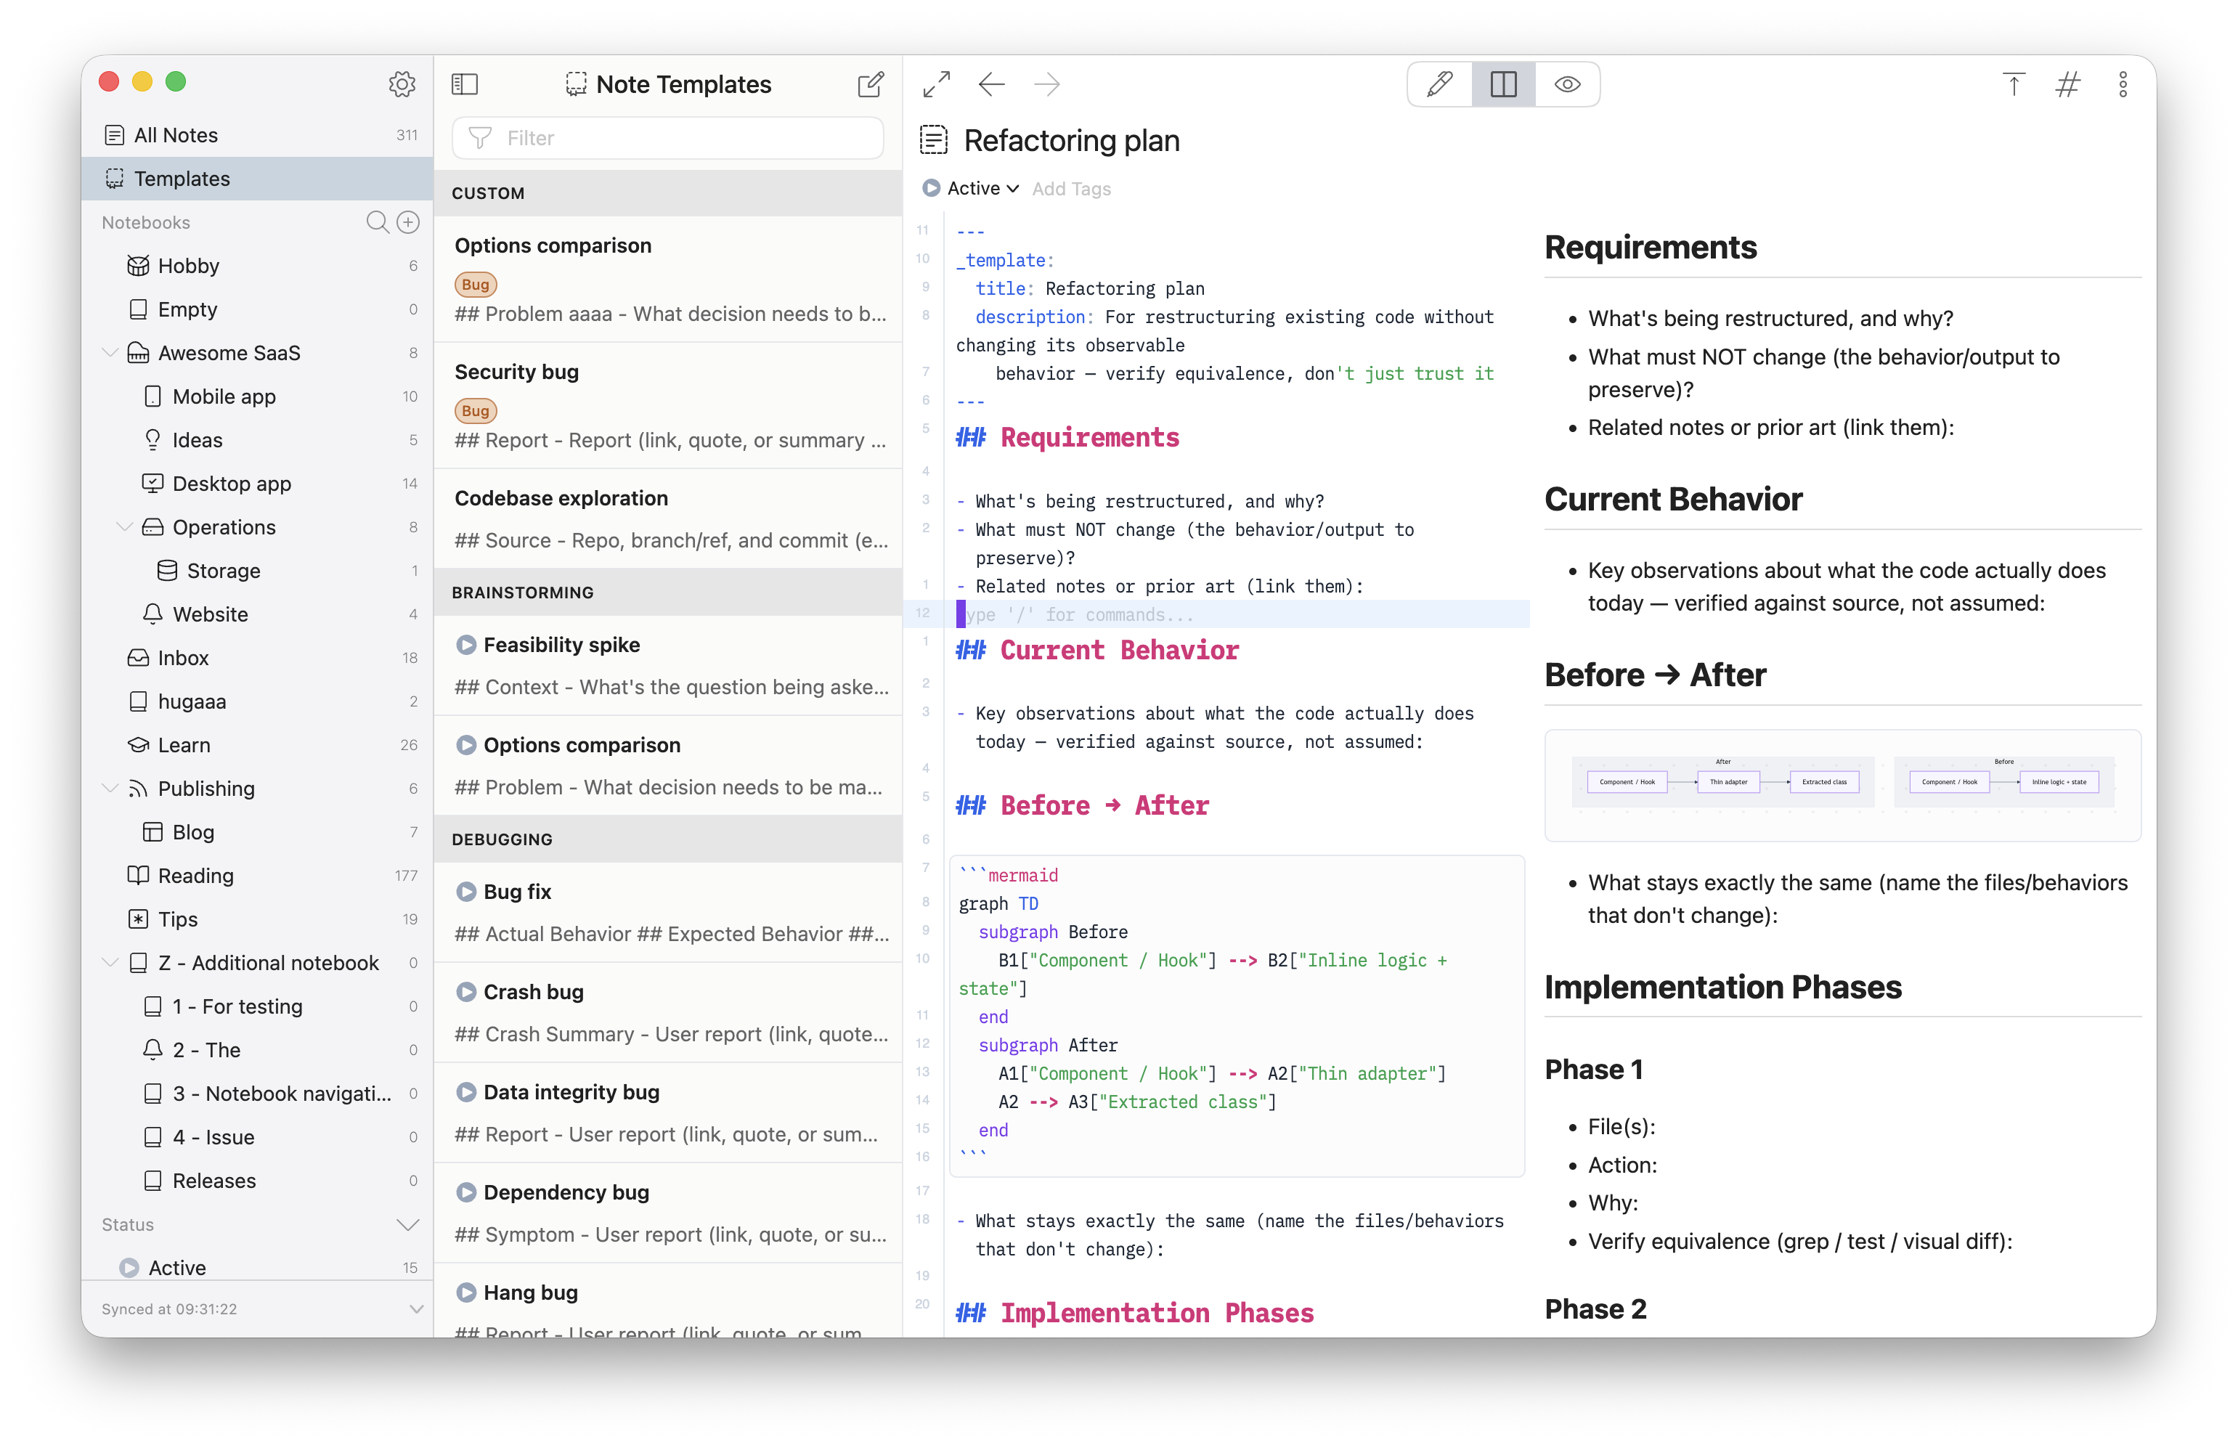Screen dimensions: 2238x1445
Task: Open 3 - Notebook navigati... notebook
Action: (x=257, y=1093)
